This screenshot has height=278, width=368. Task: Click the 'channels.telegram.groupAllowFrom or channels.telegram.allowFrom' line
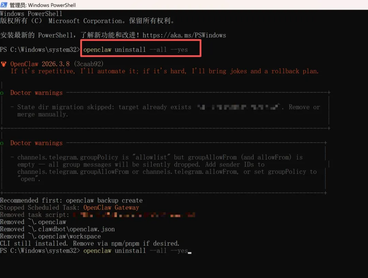[167, 172]
